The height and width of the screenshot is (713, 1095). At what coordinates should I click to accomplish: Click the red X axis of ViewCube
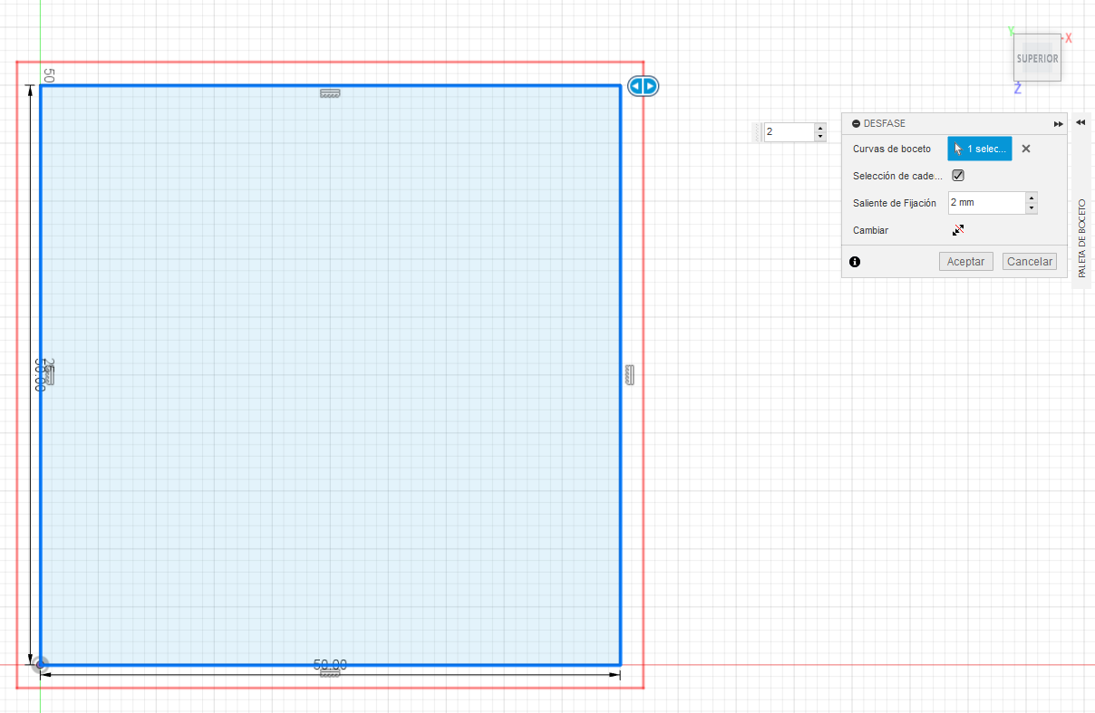pos(1069,38)
